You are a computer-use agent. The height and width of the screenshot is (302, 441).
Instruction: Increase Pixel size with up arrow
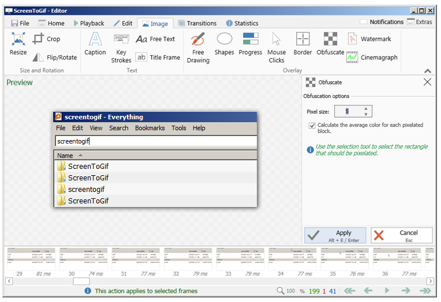pos(365,108)
